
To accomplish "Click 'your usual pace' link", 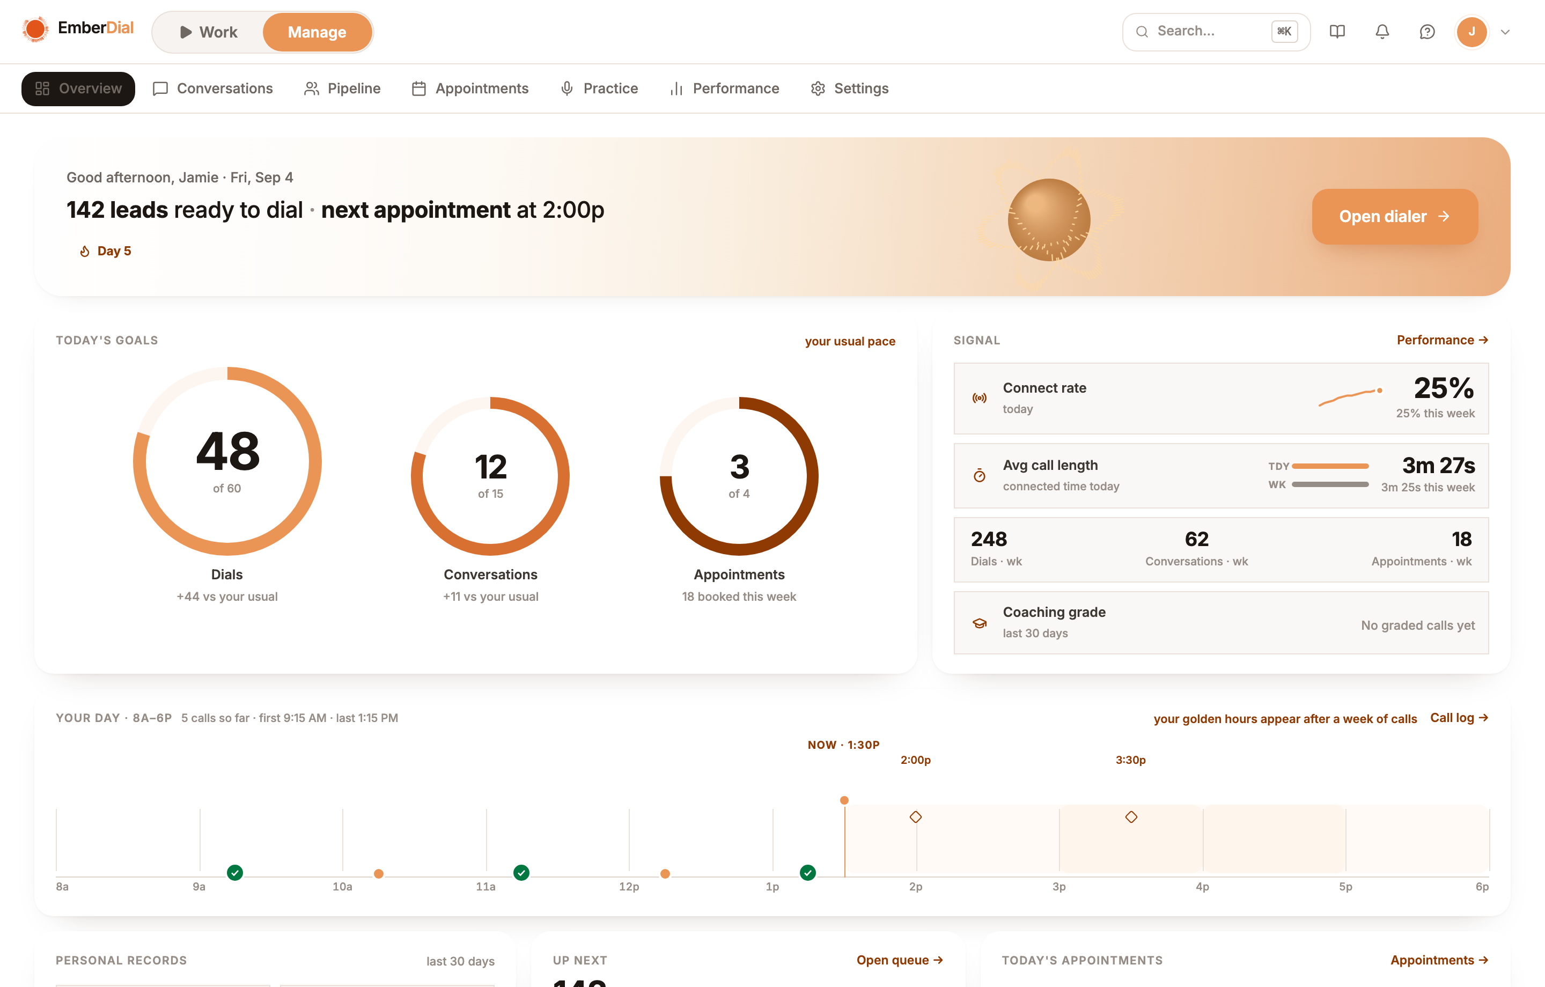I will 850,341.
